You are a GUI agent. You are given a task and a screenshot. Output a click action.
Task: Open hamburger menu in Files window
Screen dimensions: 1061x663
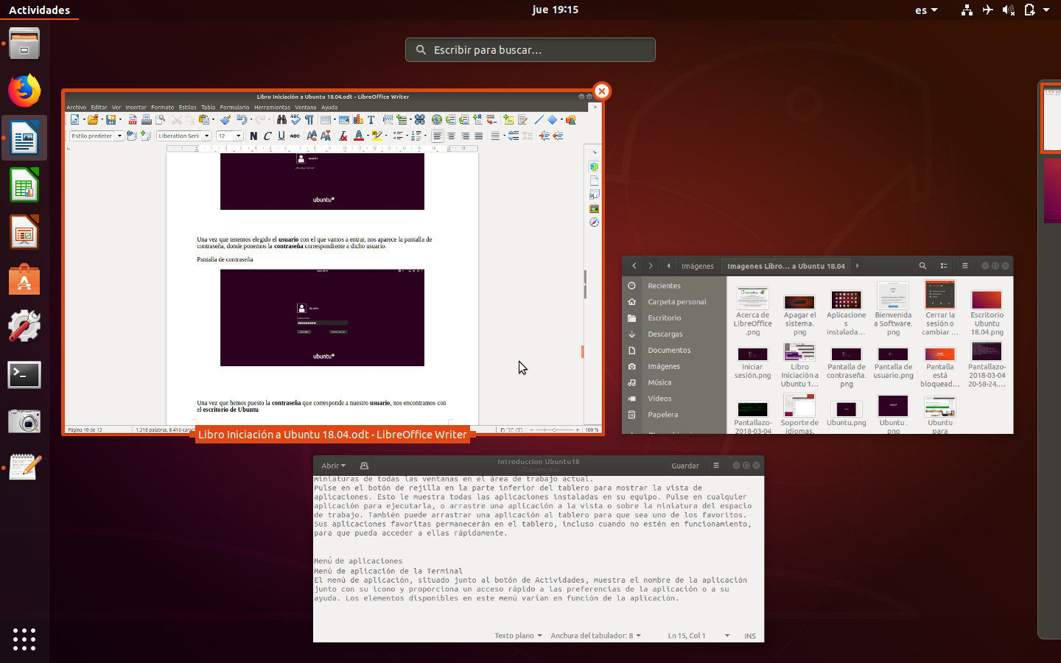[964, 266]
